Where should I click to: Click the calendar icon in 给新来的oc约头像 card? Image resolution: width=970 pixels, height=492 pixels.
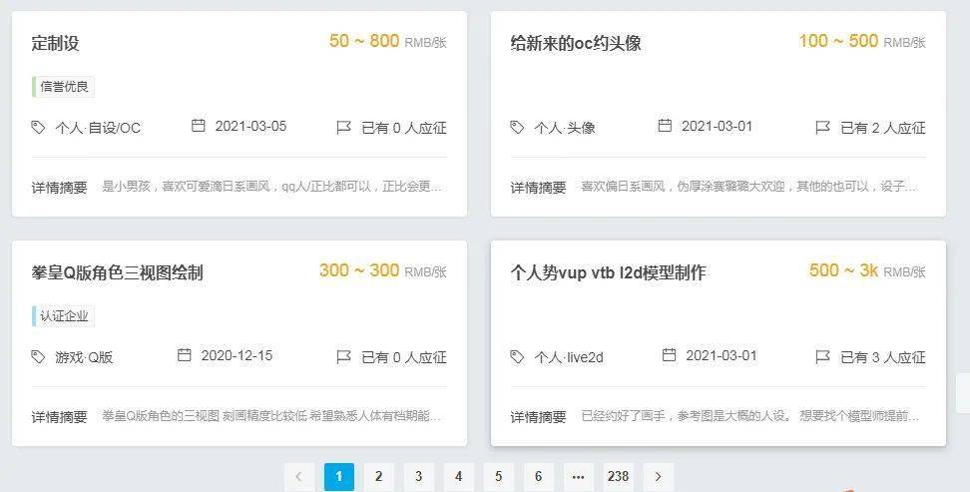[665, 126]
